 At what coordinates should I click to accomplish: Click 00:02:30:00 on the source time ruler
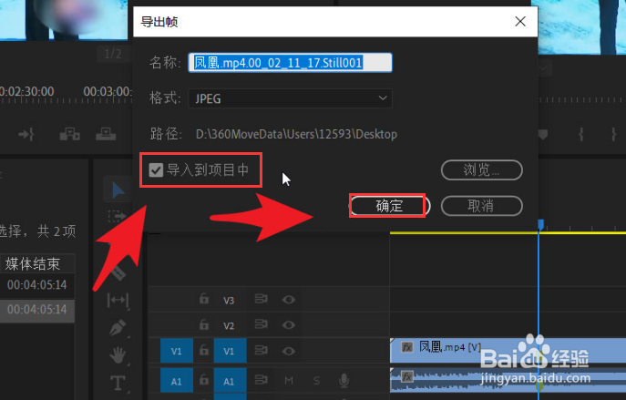pos(26,91)
